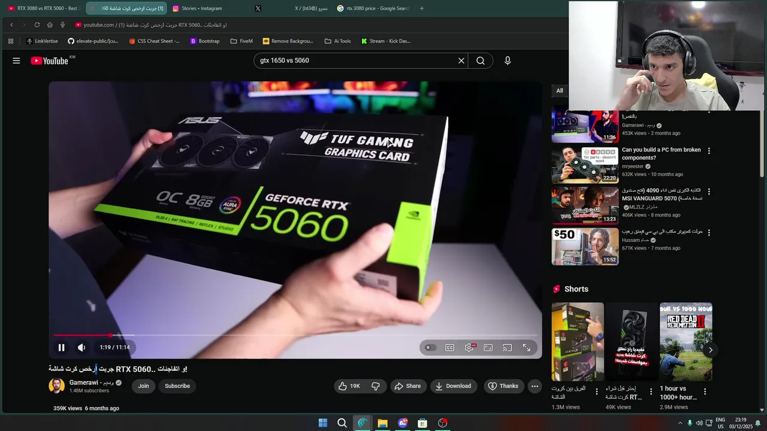Send Thanks to the creator

[x=503, y=386]
